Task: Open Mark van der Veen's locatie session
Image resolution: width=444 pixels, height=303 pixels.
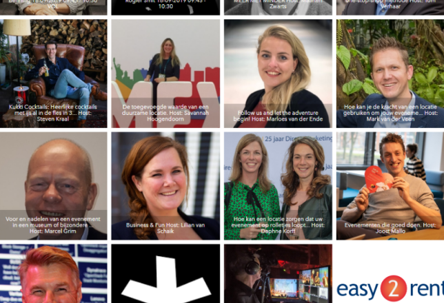Action: click(390, 74)
